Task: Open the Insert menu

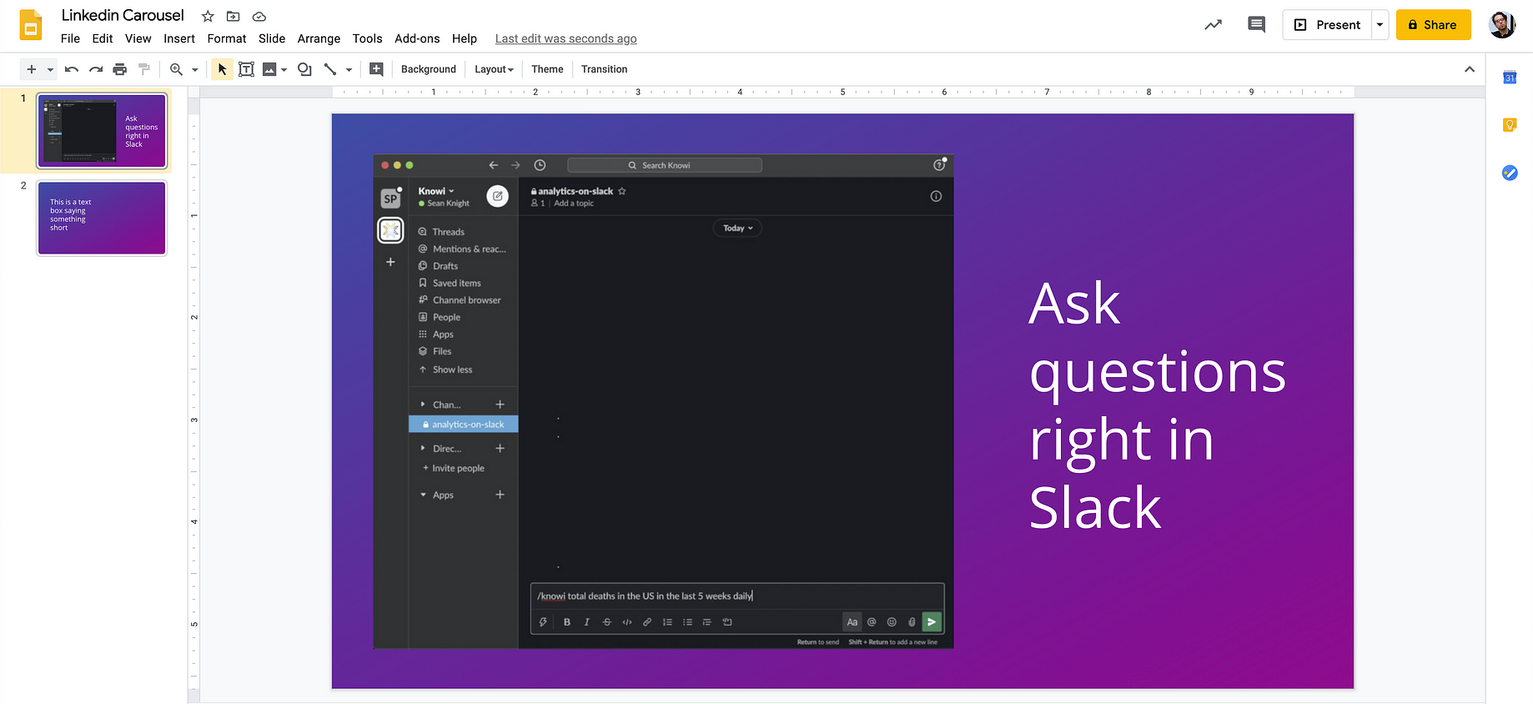Action: point(178,38)
